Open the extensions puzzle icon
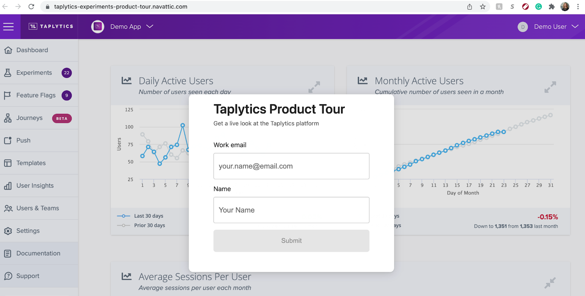Viewport: 585px width, 296px height. click(552, 7)
